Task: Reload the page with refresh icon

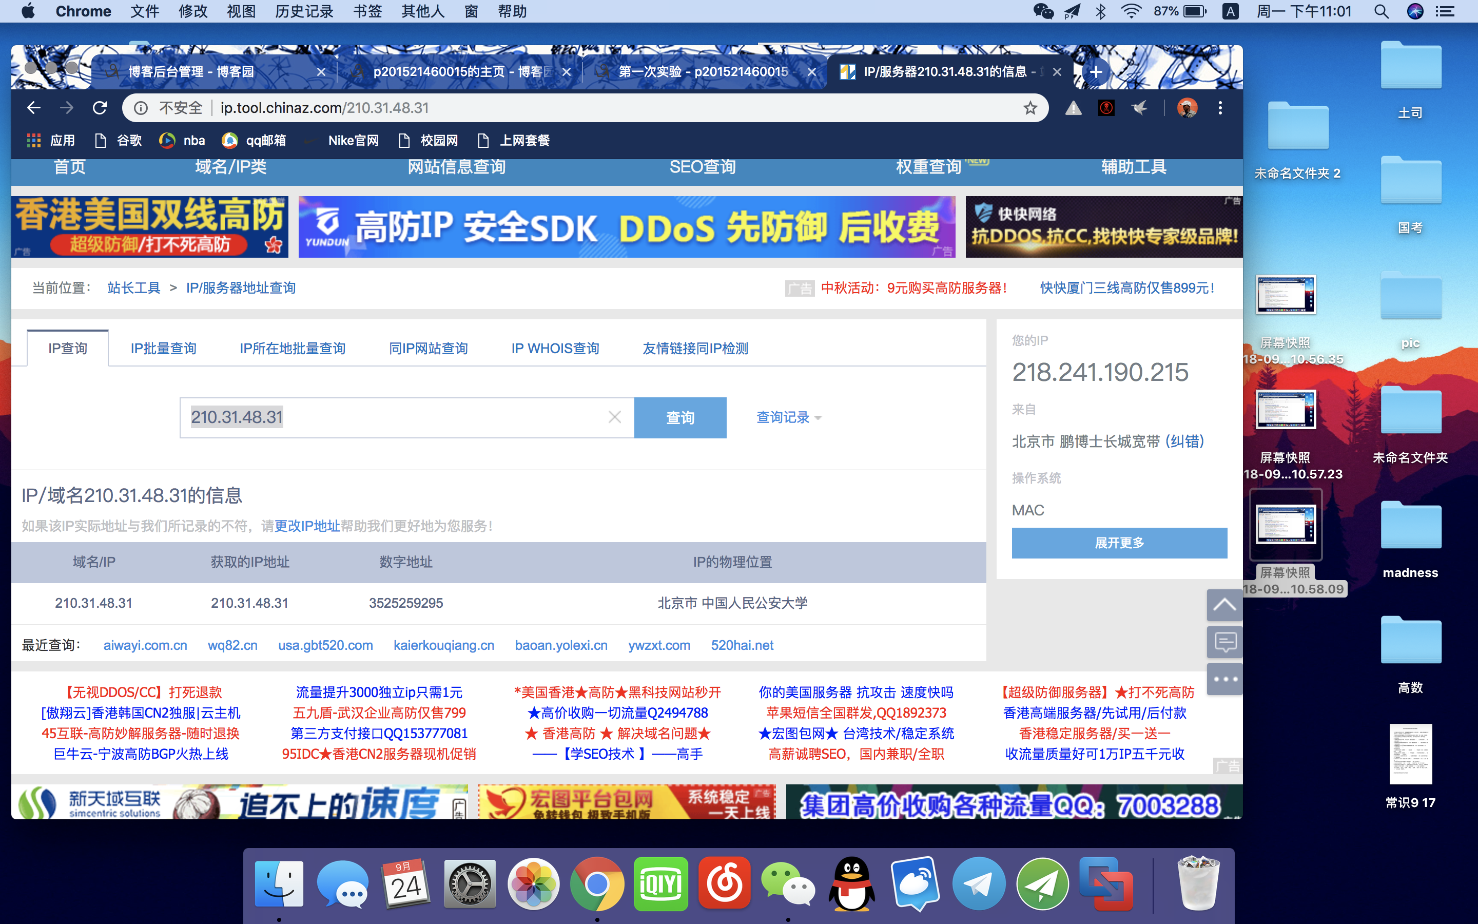Action: point(100,108)
